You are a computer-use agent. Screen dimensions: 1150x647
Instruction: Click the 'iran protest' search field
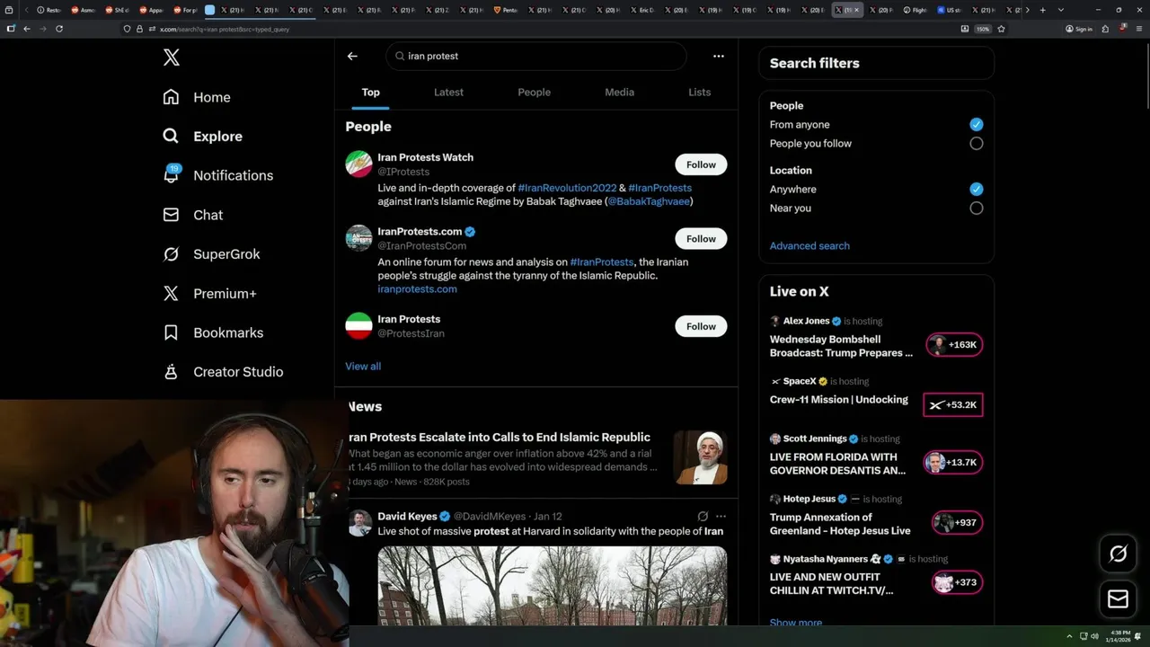click(536, 56)
